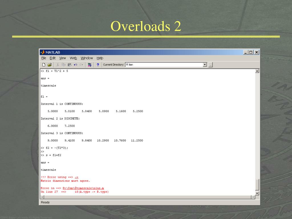This screenshot has height=219, width=292.
Task: Click the text 'Interval 1 is CONTINUOUS:'
Action: click(x=62, y=104)
